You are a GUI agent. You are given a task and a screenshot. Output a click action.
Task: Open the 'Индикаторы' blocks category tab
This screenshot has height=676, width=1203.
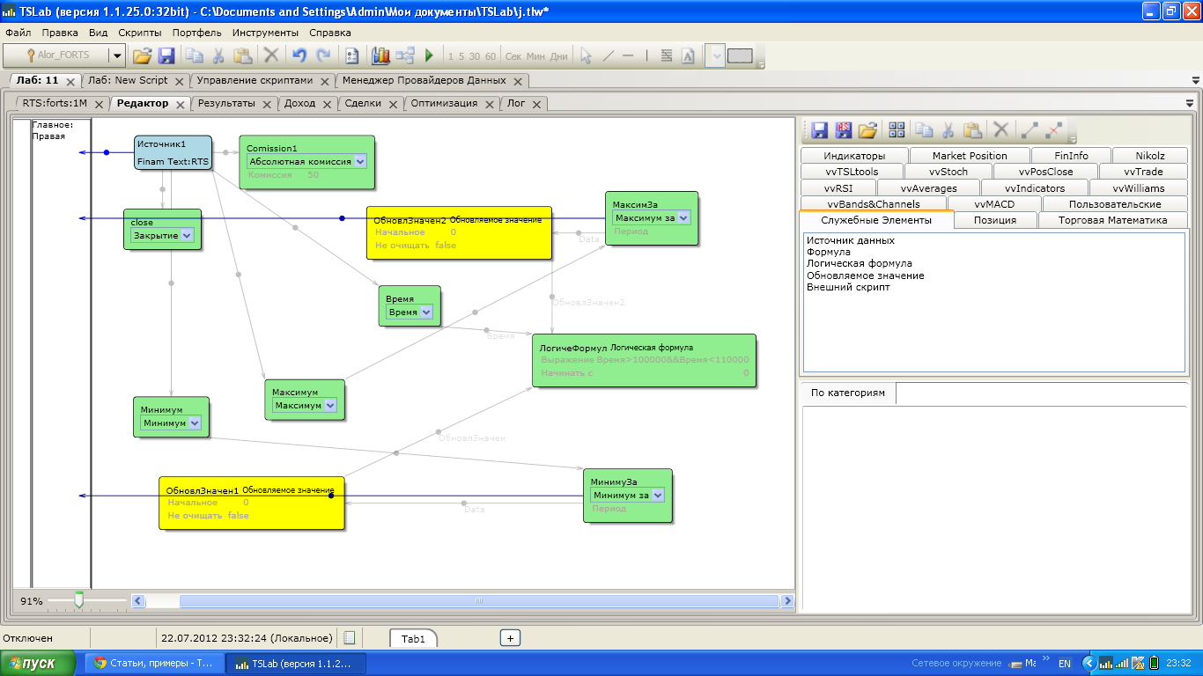coord(854,156)
